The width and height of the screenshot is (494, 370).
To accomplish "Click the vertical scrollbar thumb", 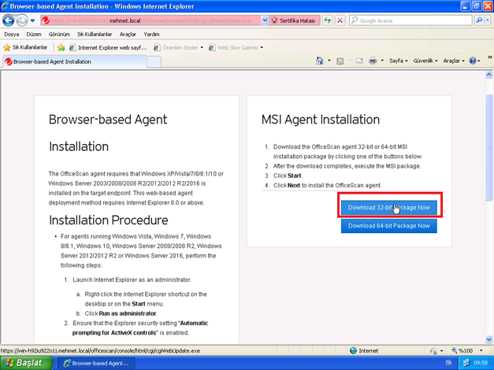I will click(489, 147).
